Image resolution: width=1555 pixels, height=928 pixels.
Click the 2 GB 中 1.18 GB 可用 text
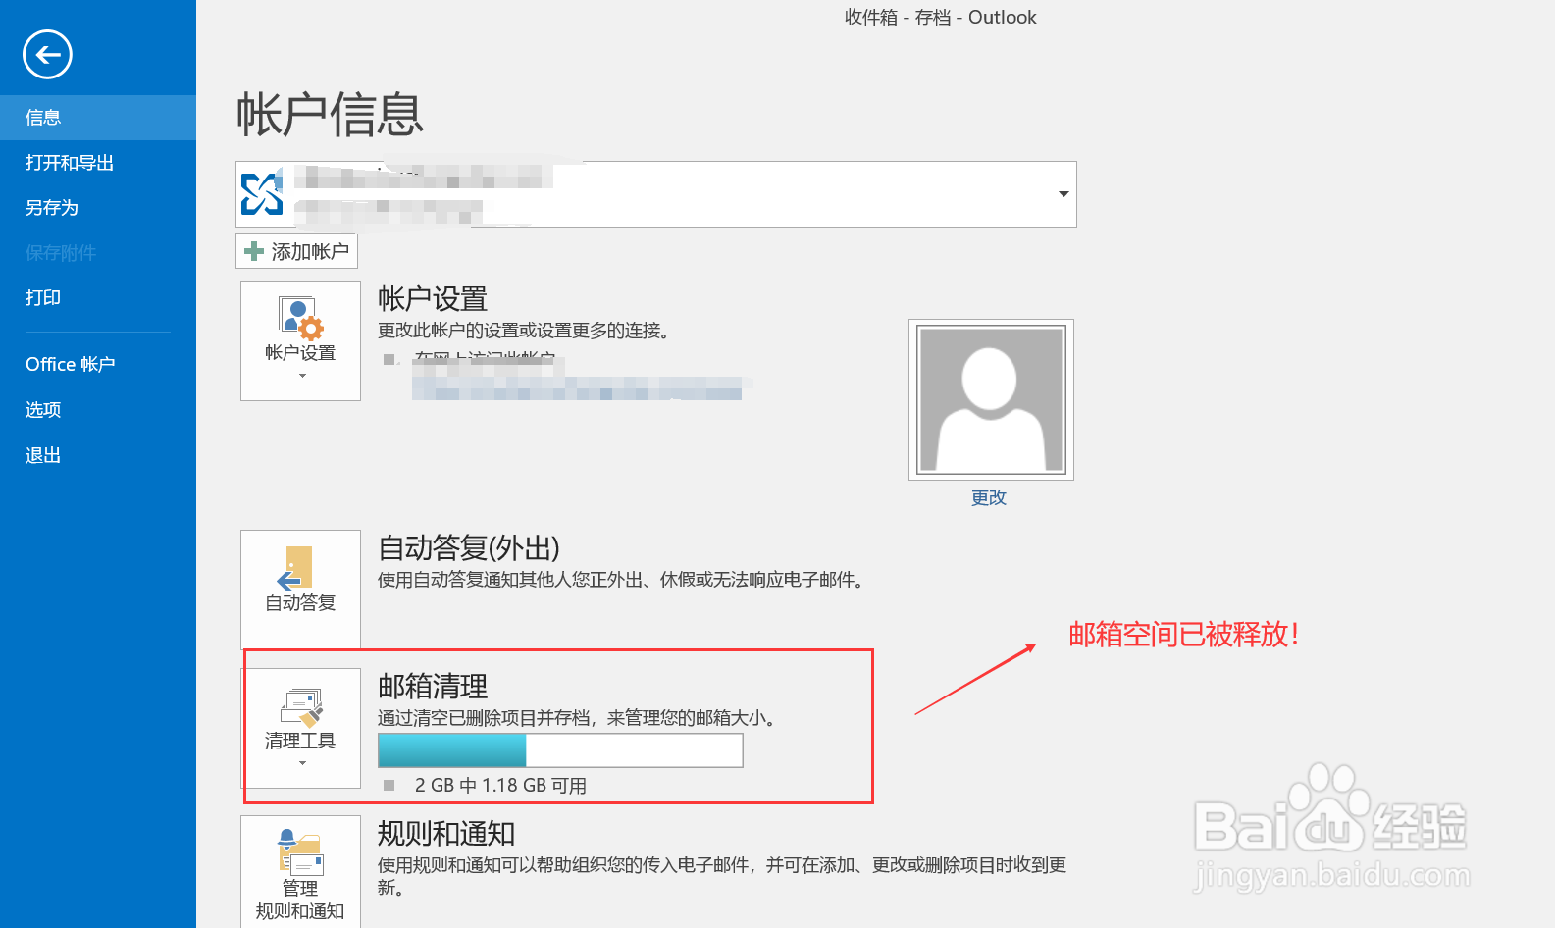point(500,786)
